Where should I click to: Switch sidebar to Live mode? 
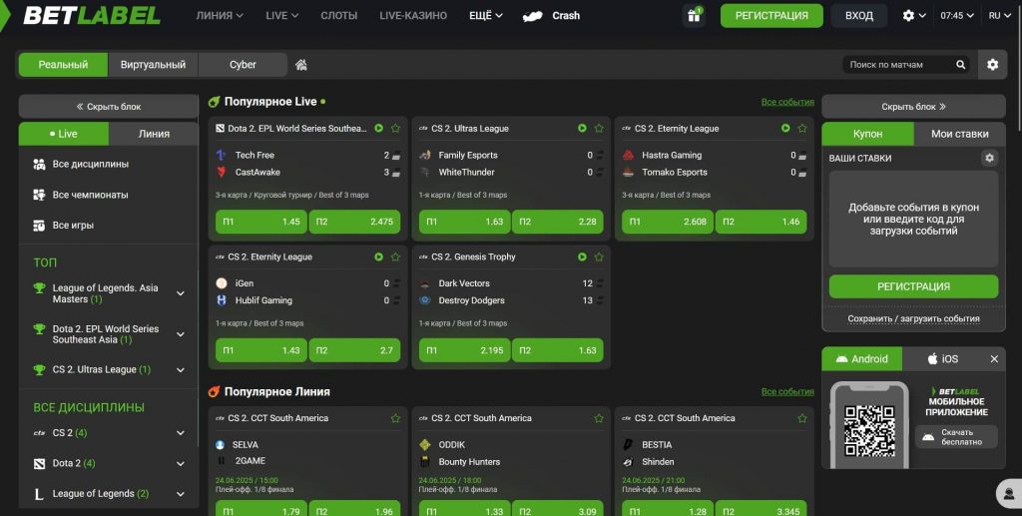64,134
